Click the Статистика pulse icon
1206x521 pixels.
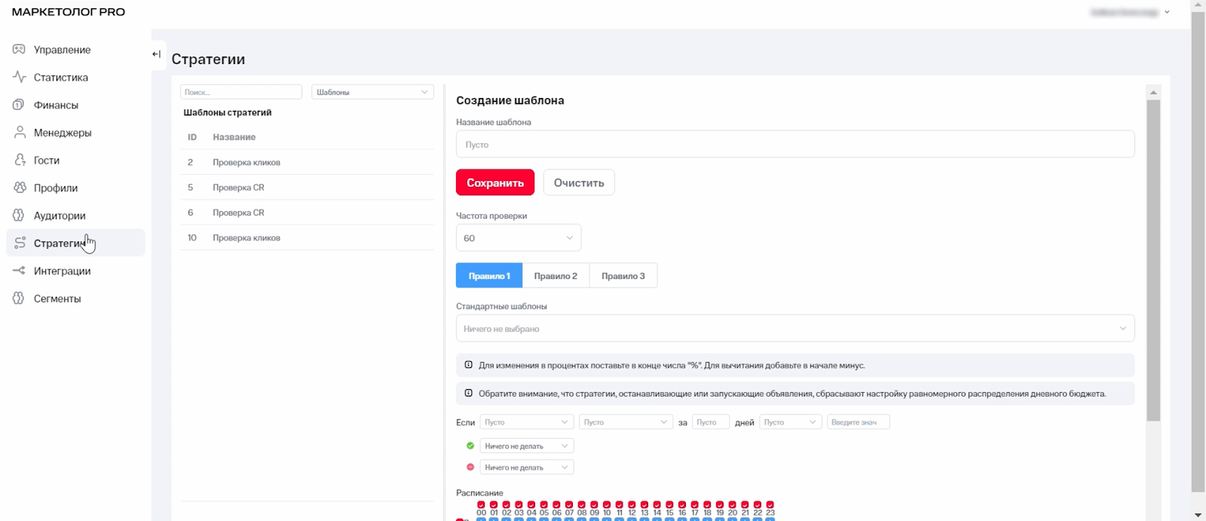(19, 77)
